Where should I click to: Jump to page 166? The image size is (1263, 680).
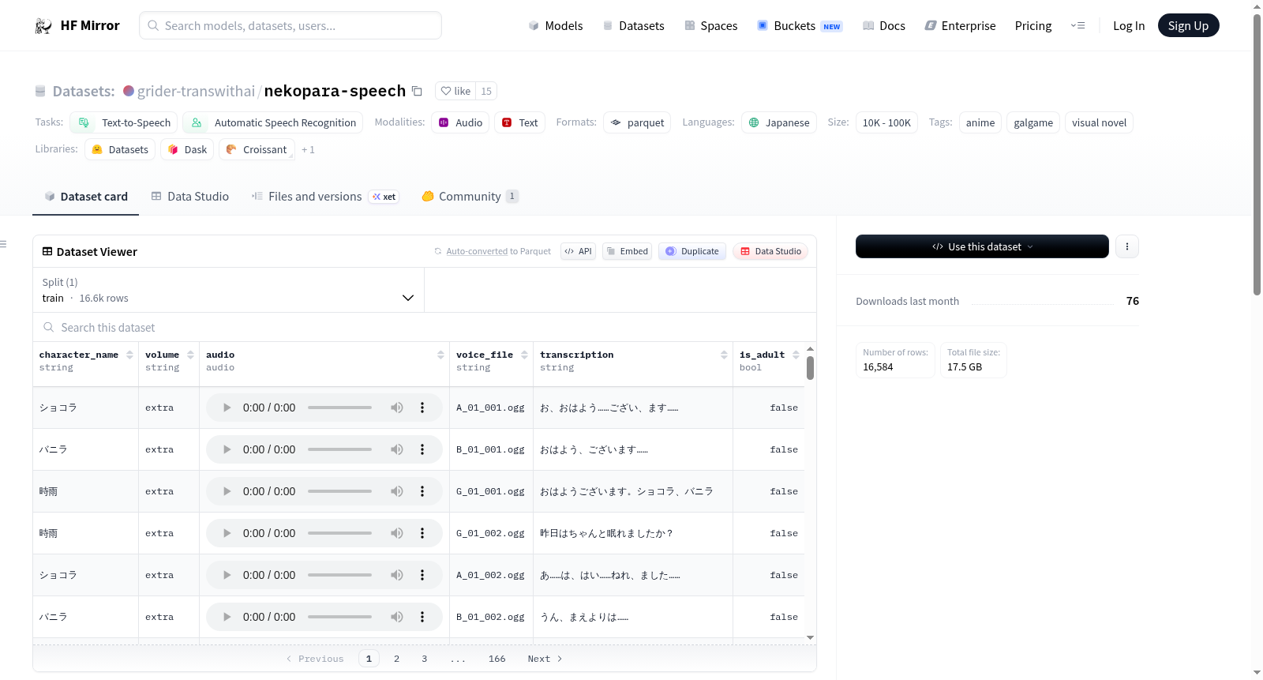pos(497,659)
